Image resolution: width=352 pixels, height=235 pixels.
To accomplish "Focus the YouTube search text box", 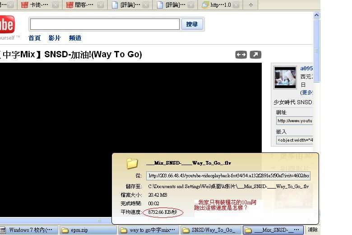I will [105, 24].
